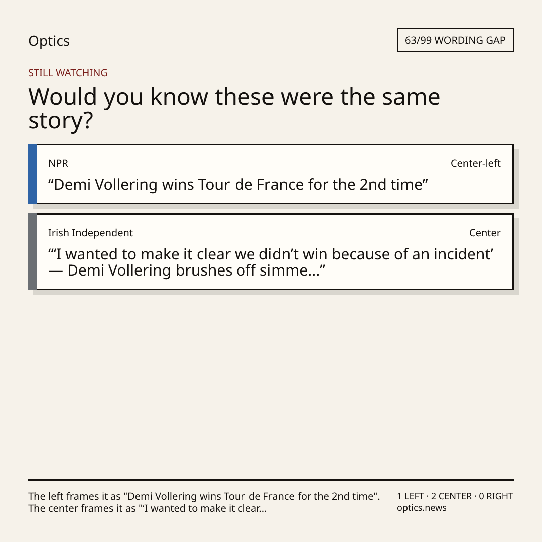Viewport: 542px width, 542px height.
Task: Visit the optics.news link
Action: (x=422, y=508)
